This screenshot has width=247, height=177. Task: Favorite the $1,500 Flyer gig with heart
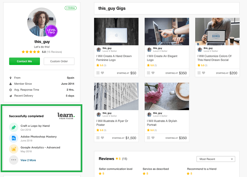pos(102,138)
